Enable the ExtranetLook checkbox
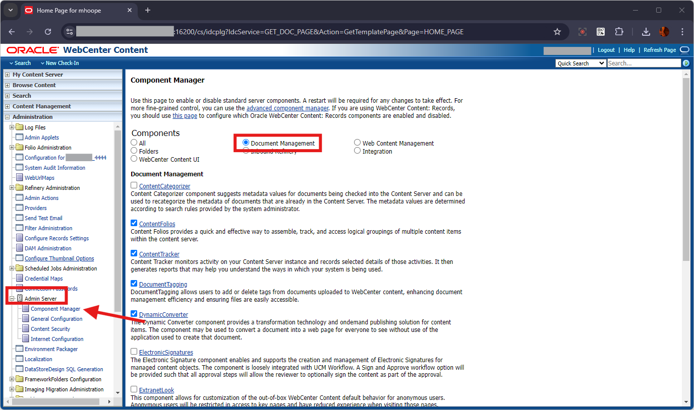This screenshot has width=694, height=410. click(134, 389)
